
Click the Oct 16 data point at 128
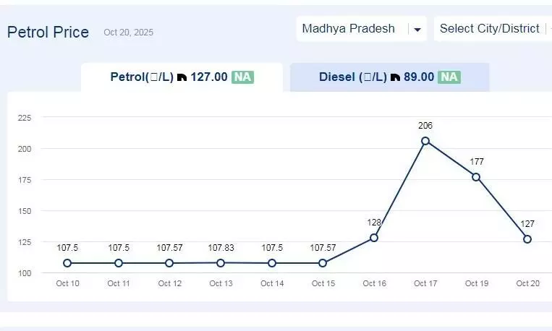pos(374,238)
